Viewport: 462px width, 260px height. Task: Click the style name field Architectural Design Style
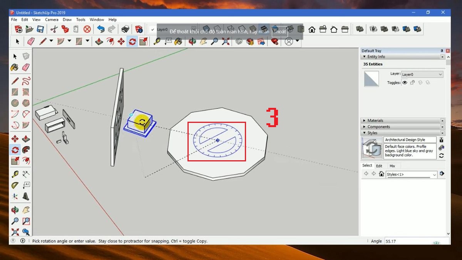coord(410,140)
